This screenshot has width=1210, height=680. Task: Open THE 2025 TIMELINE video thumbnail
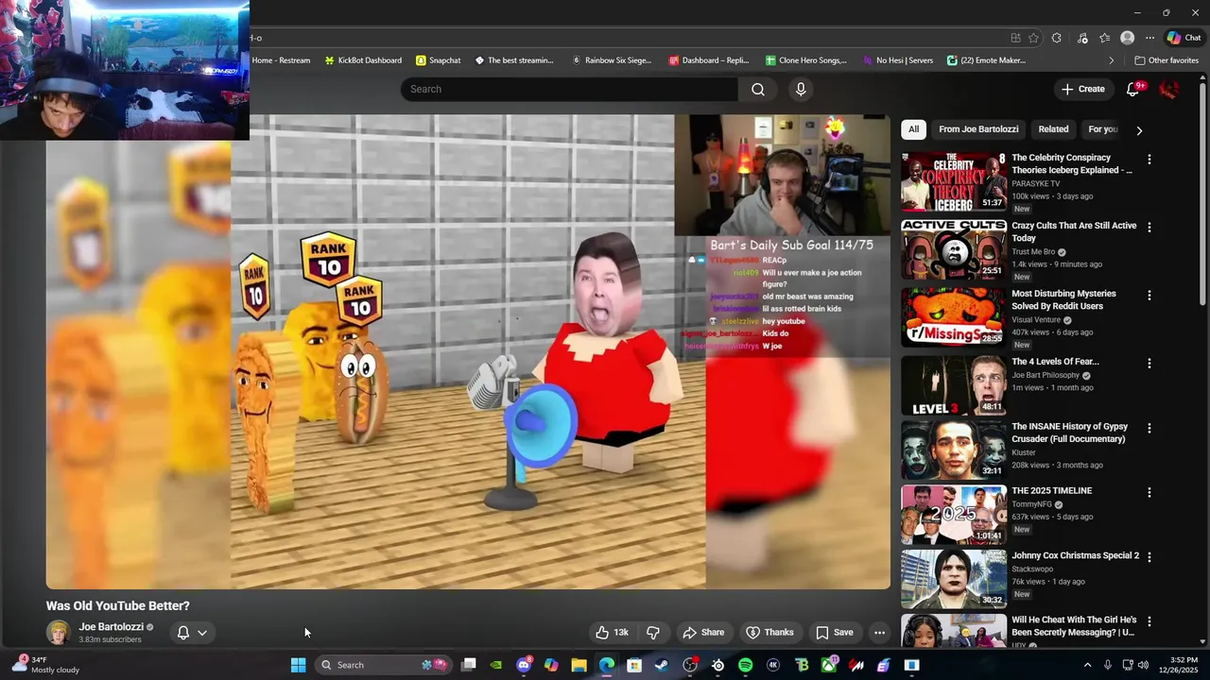pyautogui.click(x=954, y=515)
